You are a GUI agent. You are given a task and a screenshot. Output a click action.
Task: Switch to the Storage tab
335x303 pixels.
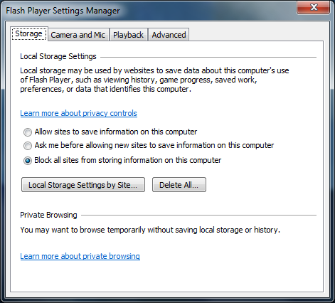coord(29,33)
